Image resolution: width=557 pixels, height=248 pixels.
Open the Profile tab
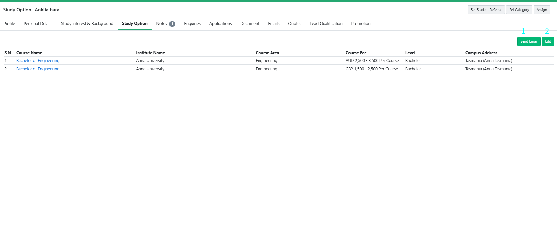(x=9, y=24)
